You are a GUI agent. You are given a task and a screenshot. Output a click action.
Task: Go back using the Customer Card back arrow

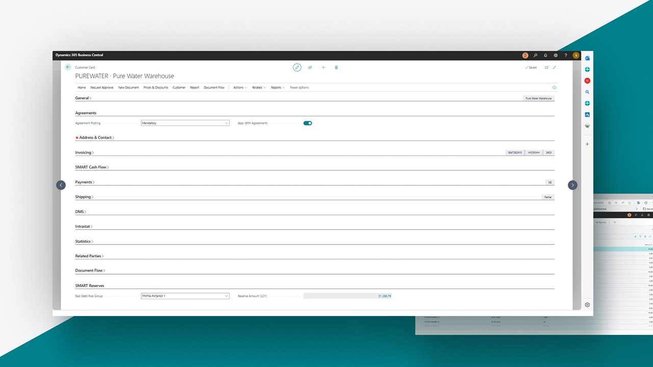(x=68, y=67)
